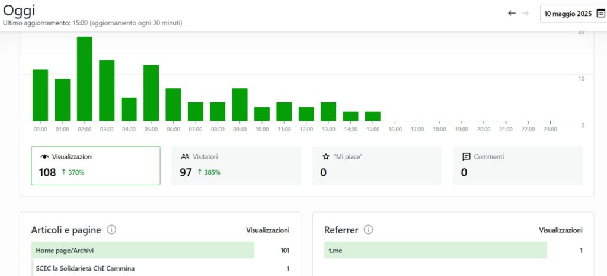Click the 05:00 bar in the chart
The height and width of the screenshot is (276, 607).
[x=151, y=93]
